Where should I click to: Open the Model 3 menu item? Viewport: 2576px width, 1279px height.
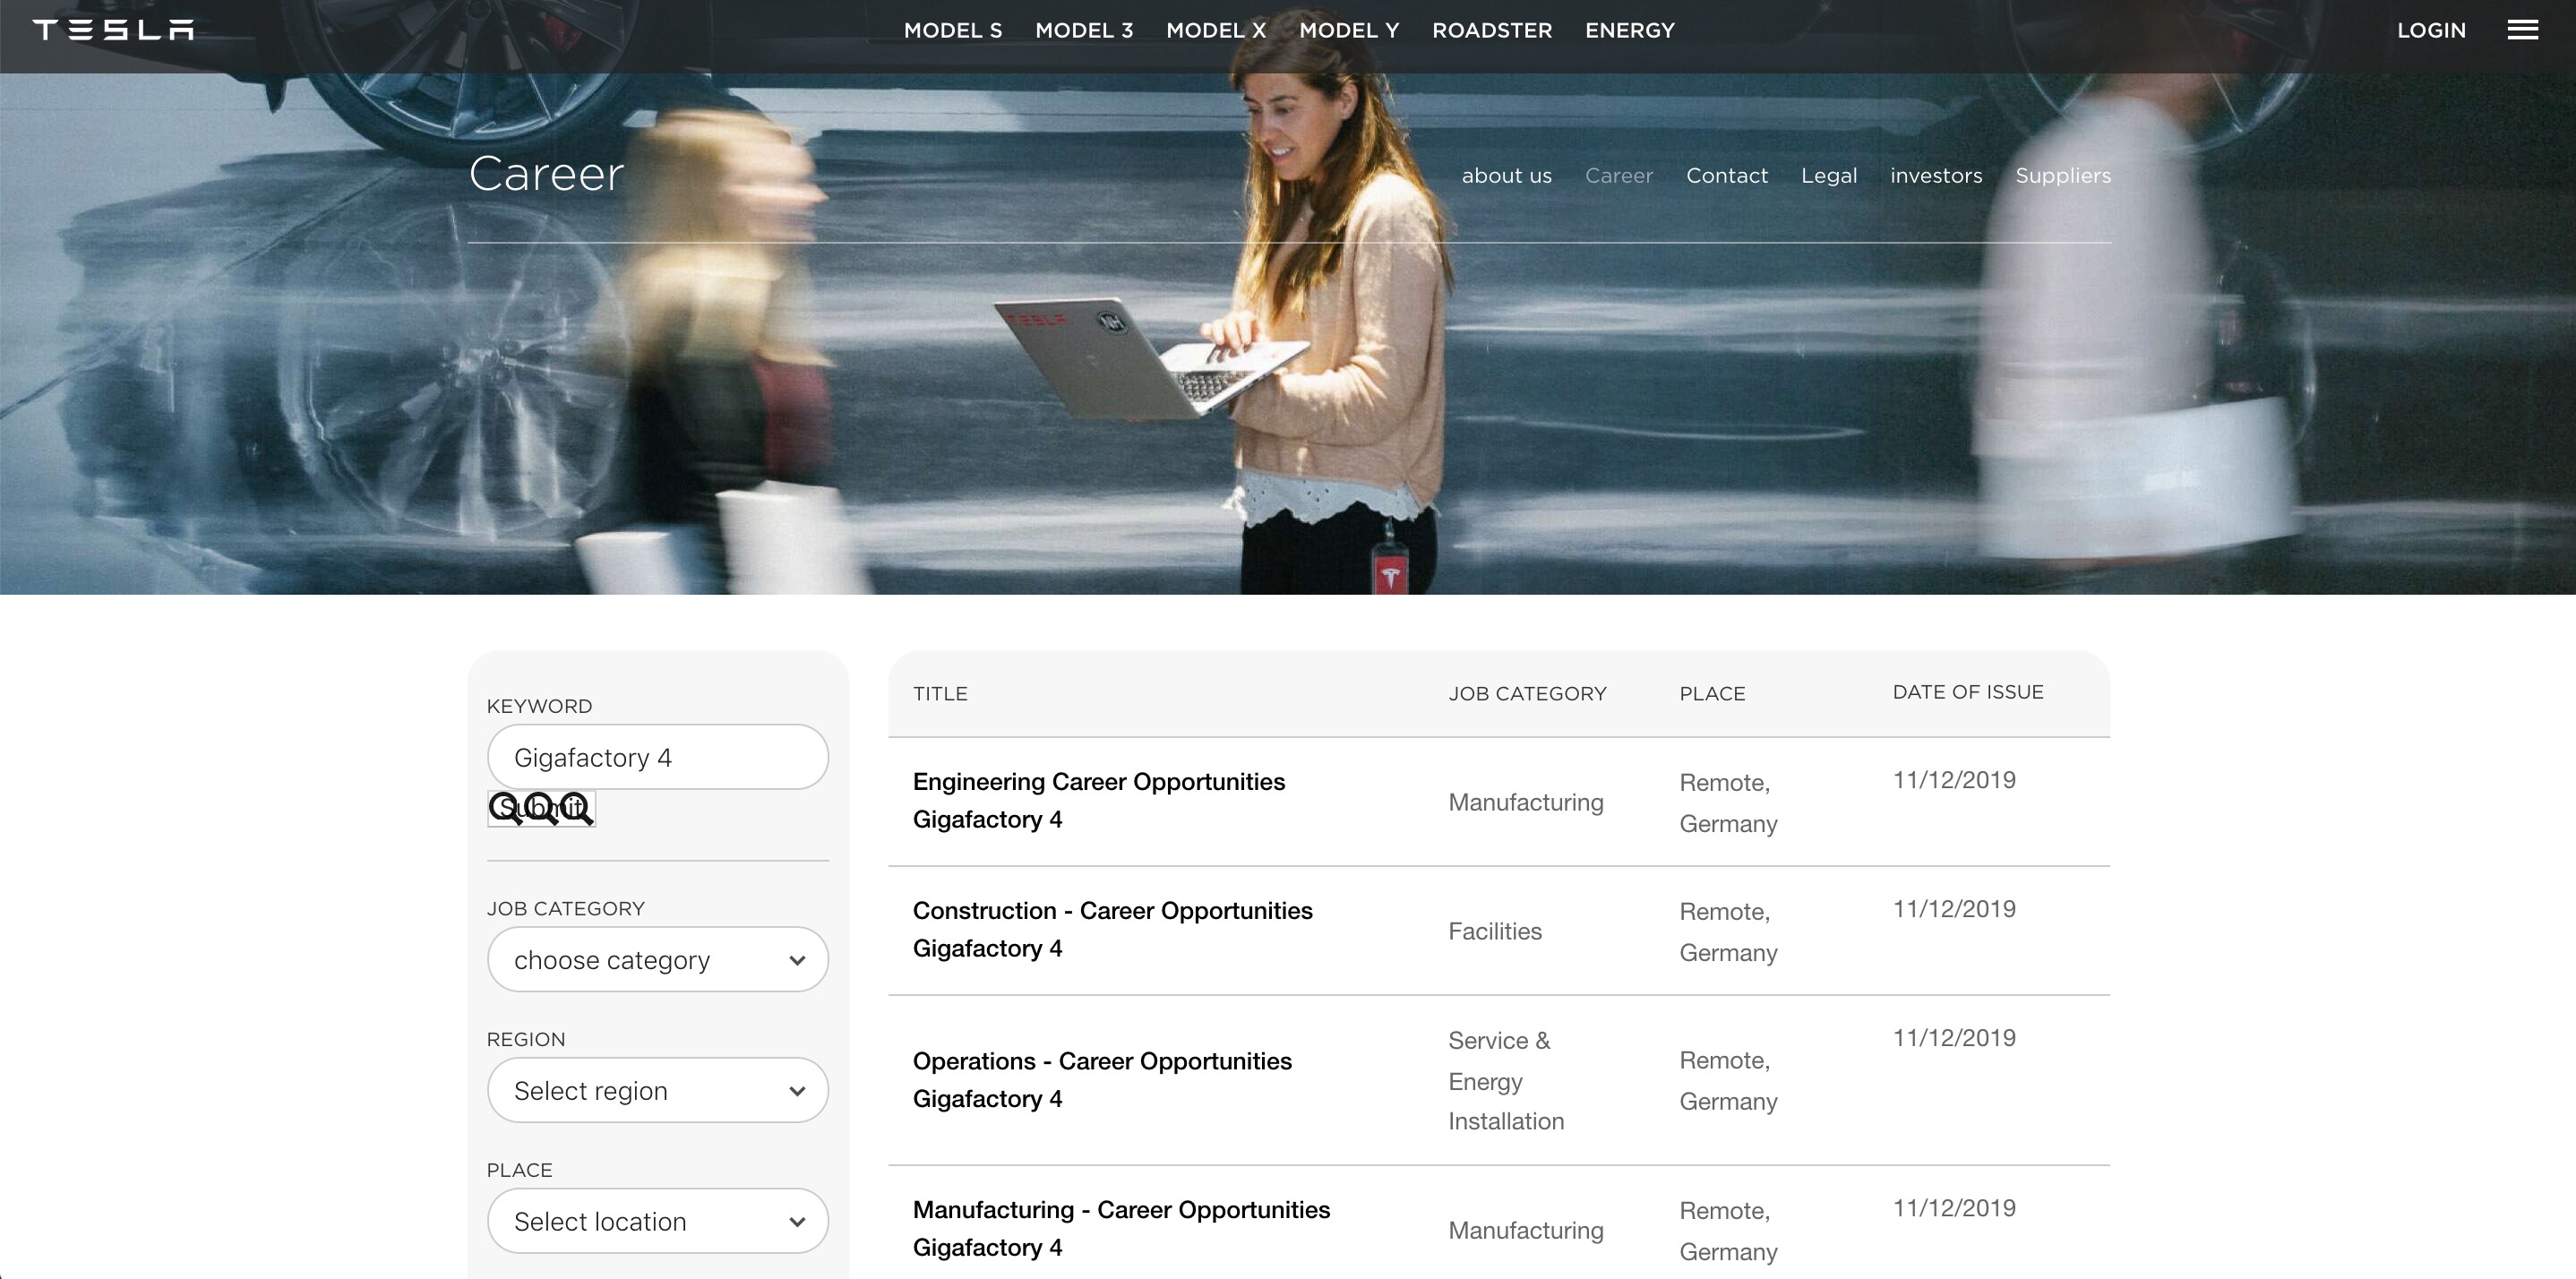pyautogui.click(x=1084, y=30)
